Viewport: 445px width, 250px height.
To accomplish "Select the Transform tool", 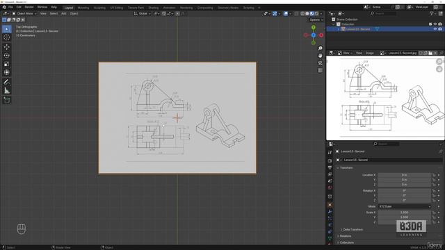I will (7, 72).
